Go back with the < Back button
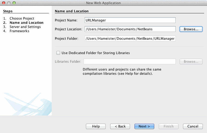207x133 pixels. pyautogui.click(x=120, y=126)
